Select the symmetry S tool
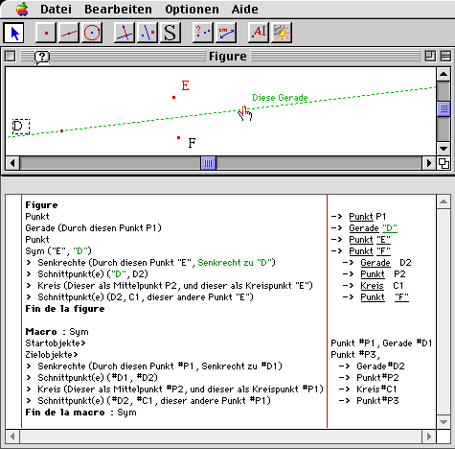This screenshot has width=455, height=449. point(171,33)
